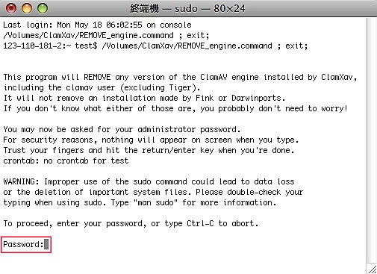Click the 'crontab: no crontab for test' line
This screenshot has width=377, height=274.
[x=66, y=161]
